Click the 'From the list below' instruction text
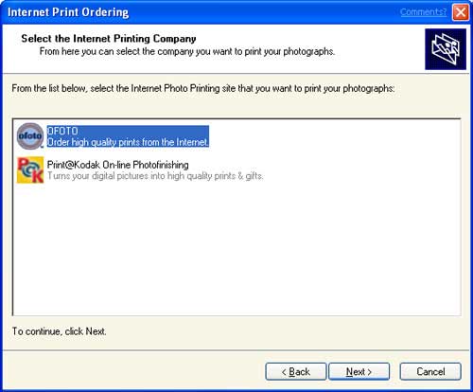 click(x=203, y=88)
